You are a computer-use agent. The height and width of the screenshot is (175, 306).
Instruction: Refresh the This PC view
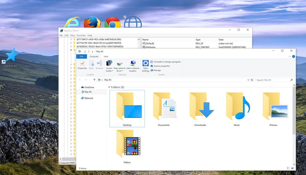point(252,80)
